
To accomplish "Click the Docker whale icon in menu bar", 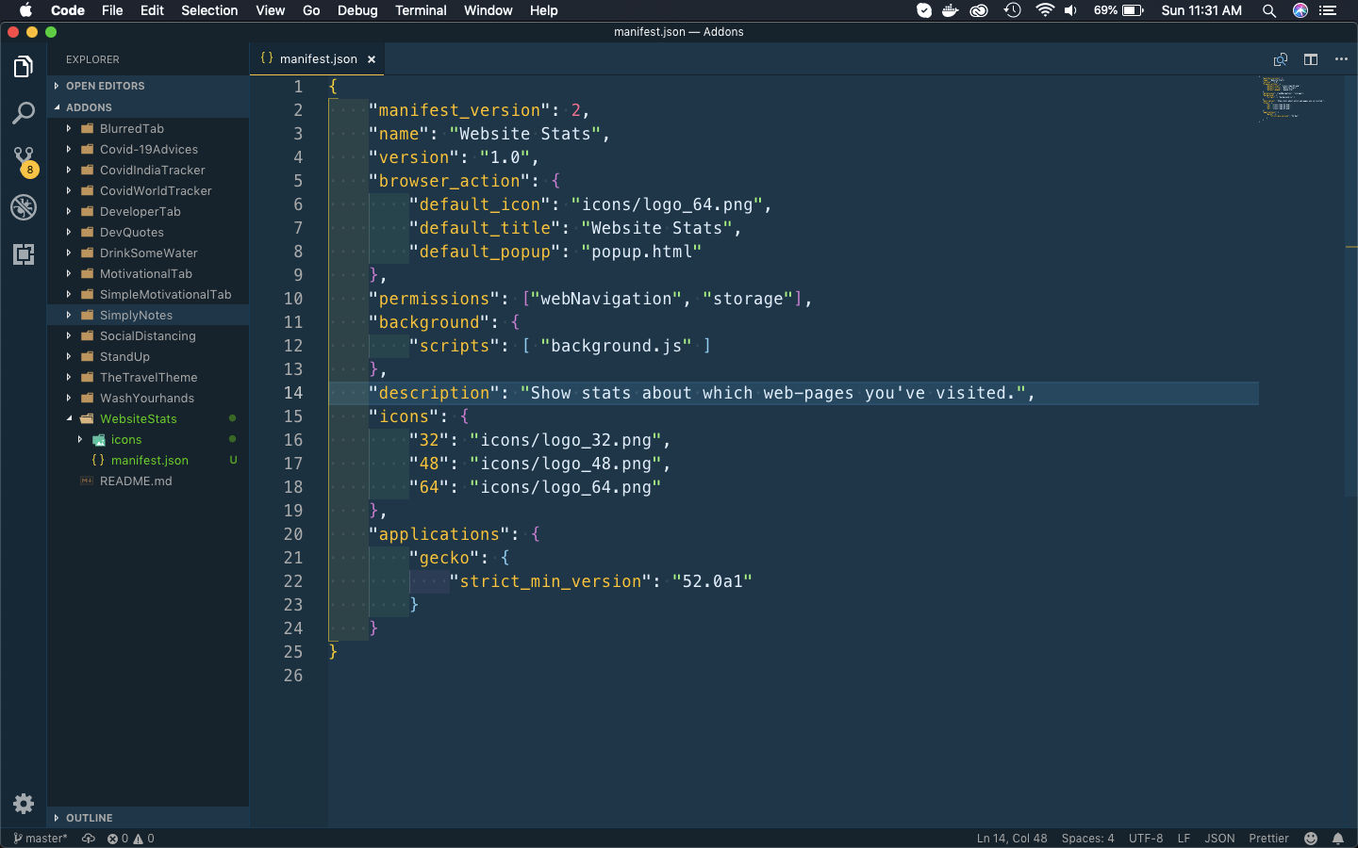I will pos(951,10).
